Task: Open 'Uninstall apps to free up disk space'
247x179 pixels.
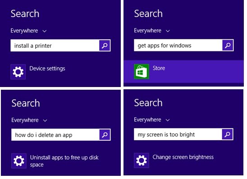Action: (64, 161)
